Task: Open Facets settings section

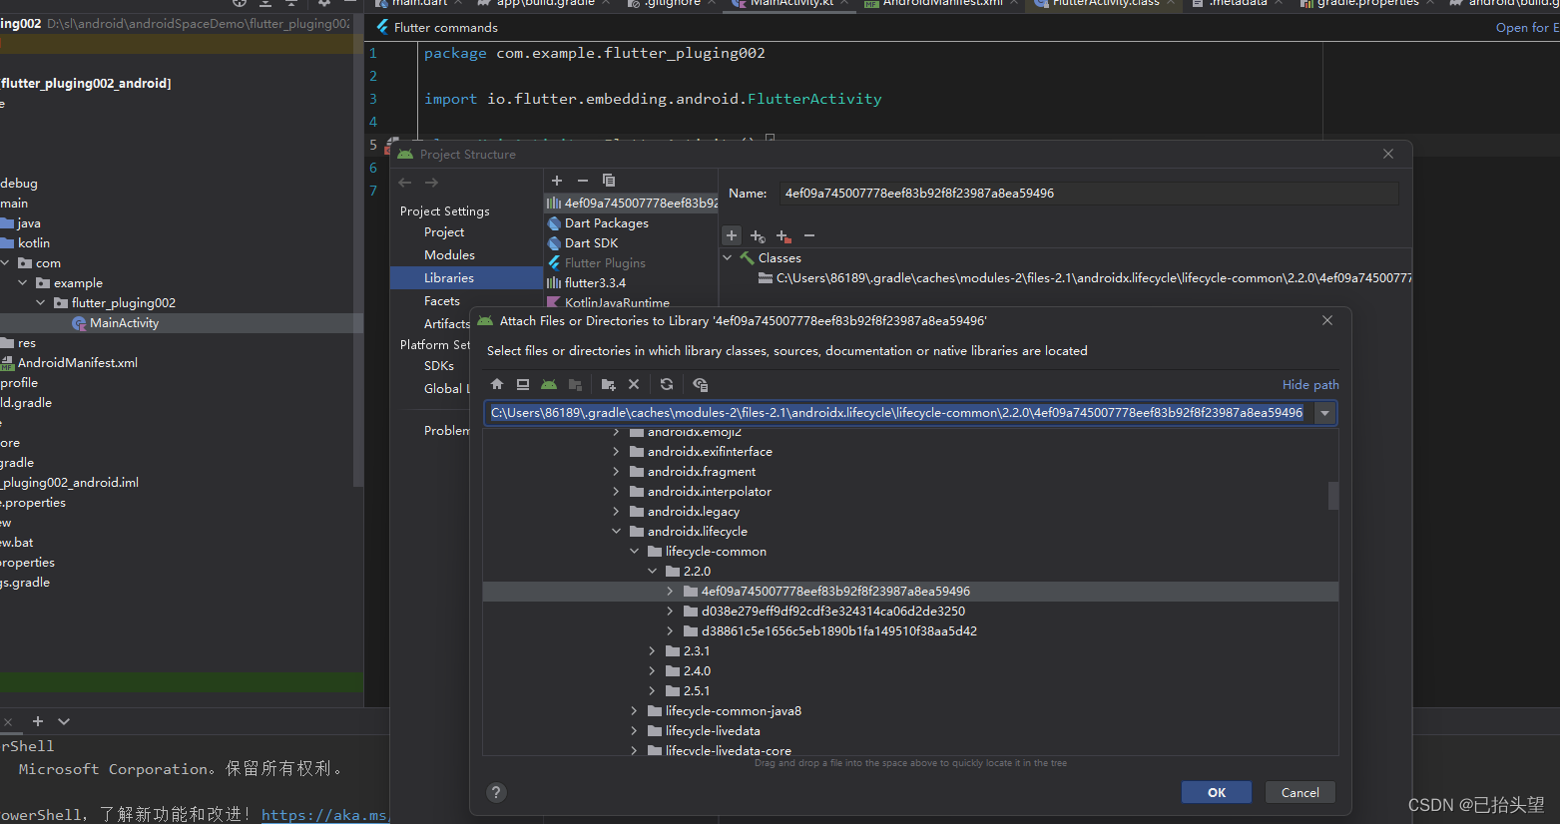Action: click(442, 301)
